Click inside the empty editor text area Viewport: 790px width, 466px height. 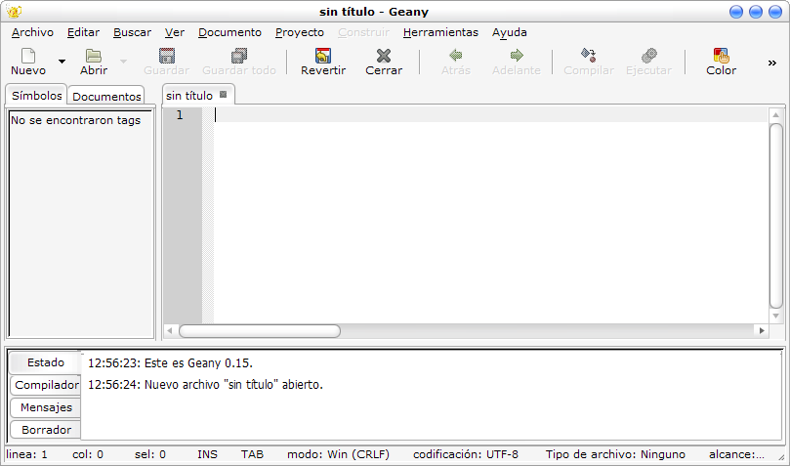point(488,215)
